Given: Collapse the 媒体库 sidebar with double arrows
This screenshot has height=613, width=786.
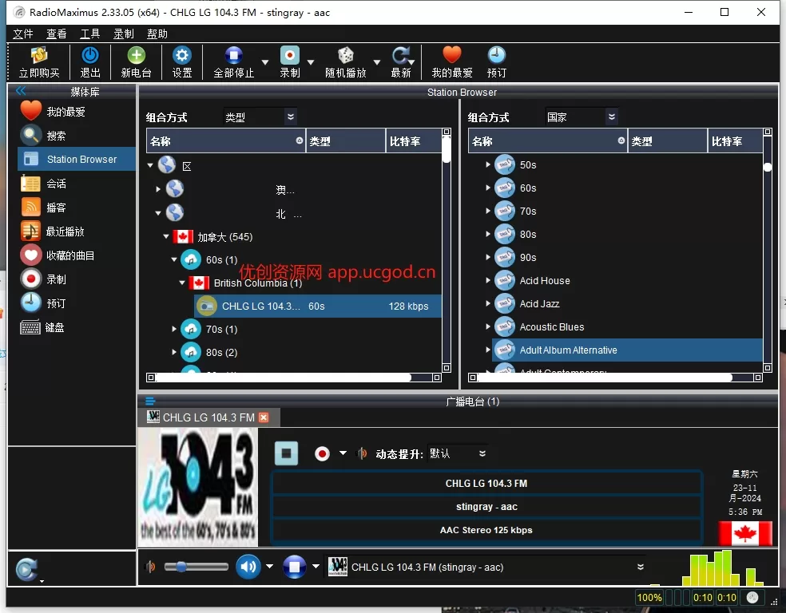Looking at the screenshot, I should [x=21, y=91].
